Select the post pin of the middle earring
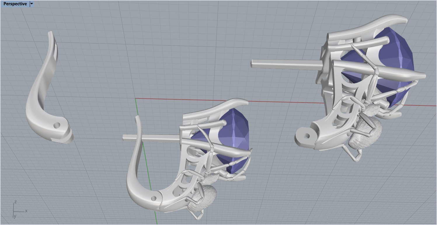The image size is (437, 225). click(152, 138)
